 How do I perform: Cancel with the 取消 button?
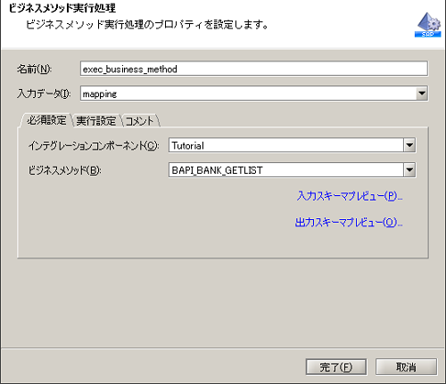point(406,367)
